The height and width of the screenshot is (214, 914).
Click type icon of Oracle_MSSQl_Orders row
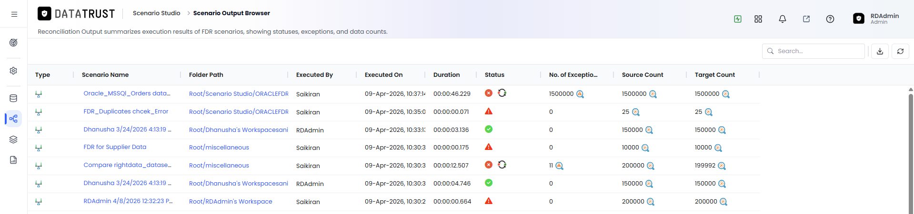pyautogui.click(x=39, y=94)
